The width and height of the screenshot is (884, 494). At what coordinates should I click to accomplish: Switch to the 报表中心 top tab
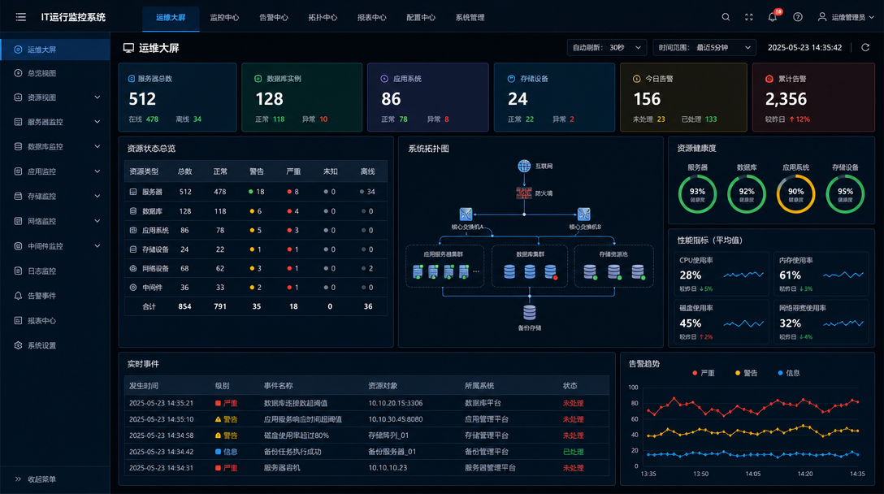(371, 18)
